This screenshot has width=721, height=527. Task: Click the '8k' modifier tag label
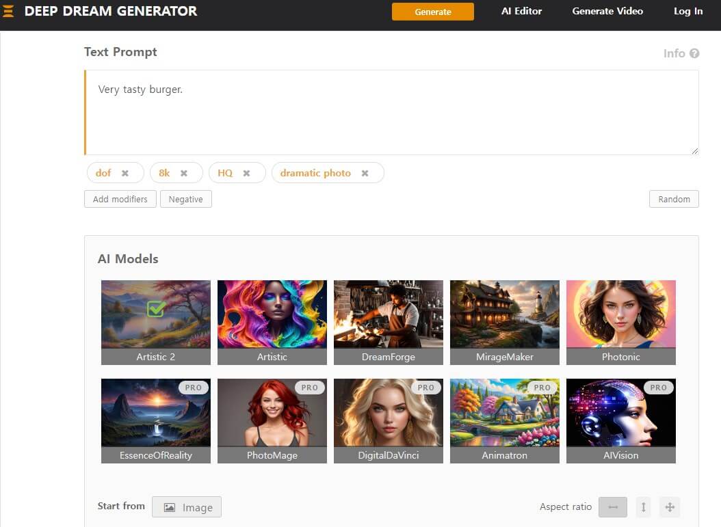click(164, 173)
